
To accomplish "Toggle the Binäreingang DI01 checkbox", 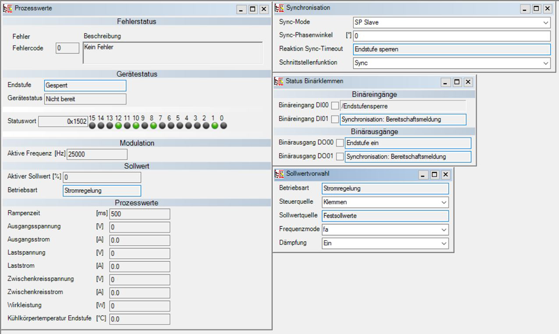I will (335, 119).
